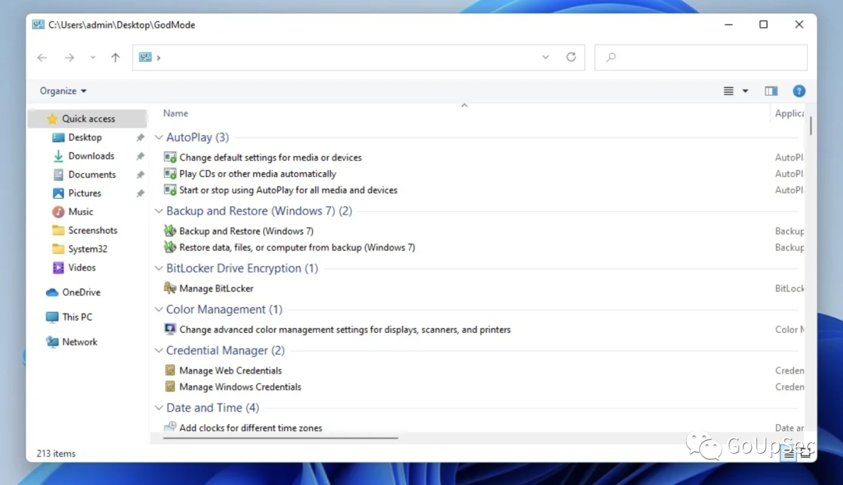The width and height of the screenshot is (843, 485).
Task: Click the Credential Manager group header text
Action: click(x=226, y=350)
